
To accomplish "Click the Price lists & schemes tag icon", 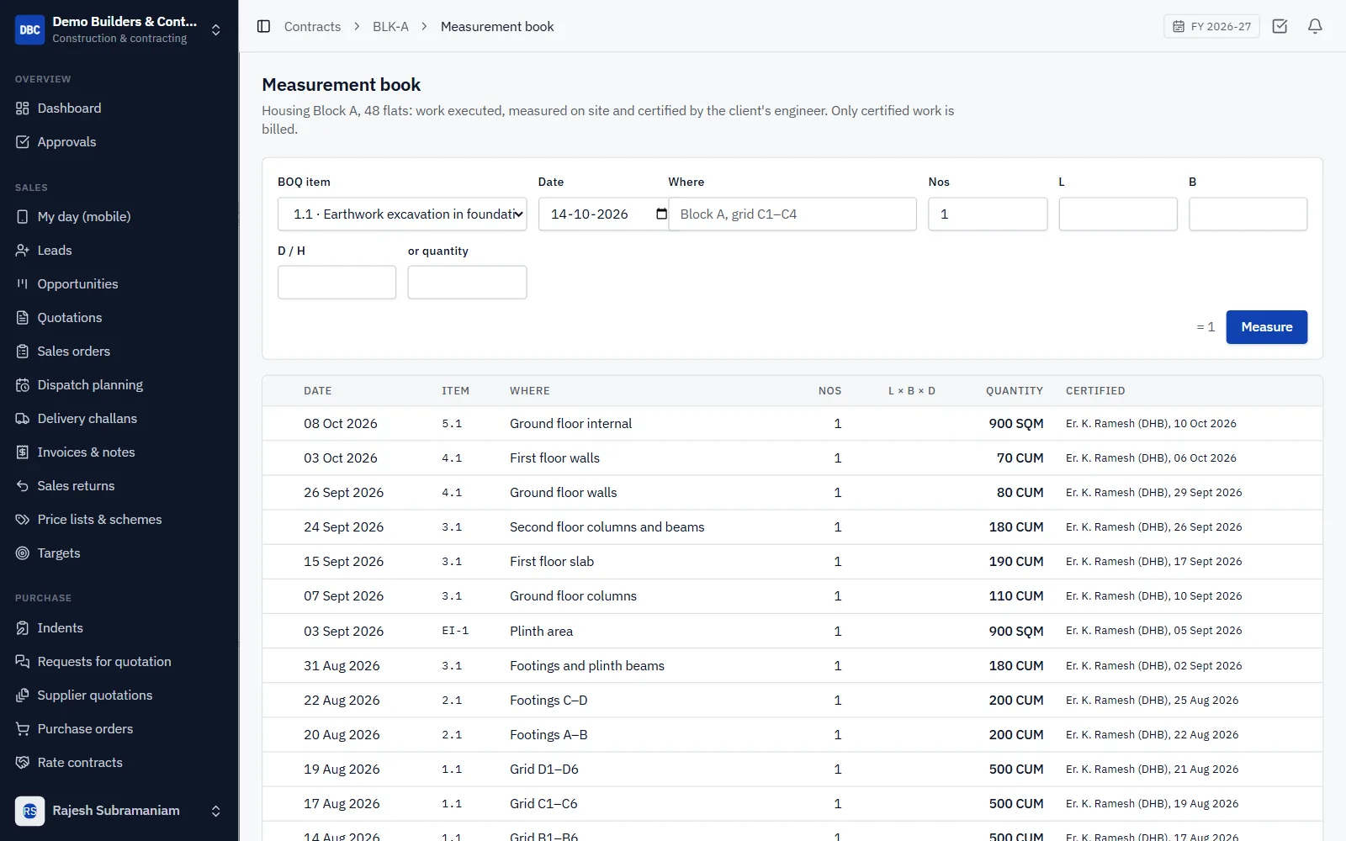I will tap(23, 520).
